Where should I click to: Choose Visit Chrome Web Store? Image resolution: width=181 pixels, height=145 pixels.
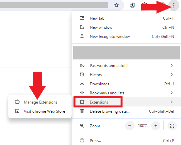pyautogui.click(x=40, y=111)
